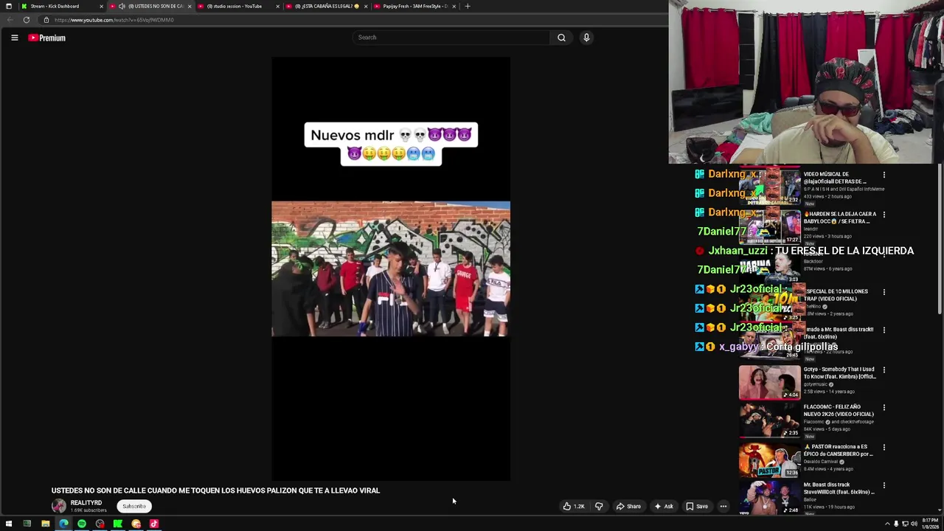Viewport: 944px width, 531px height.
Task: Show hidden system tray icons chevron
Action: [x=887, y=524]
